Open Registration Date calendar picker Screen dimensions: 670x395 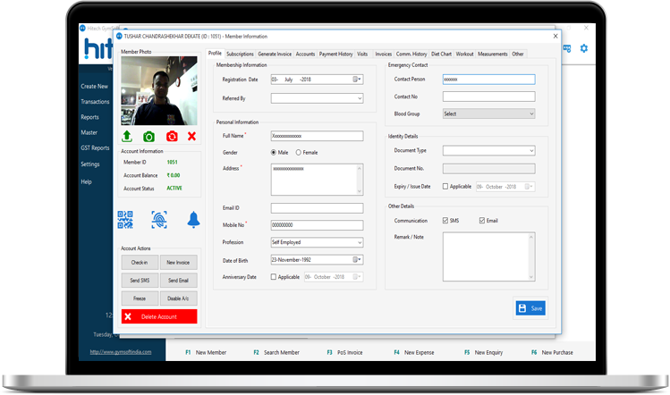coord(357,80)
